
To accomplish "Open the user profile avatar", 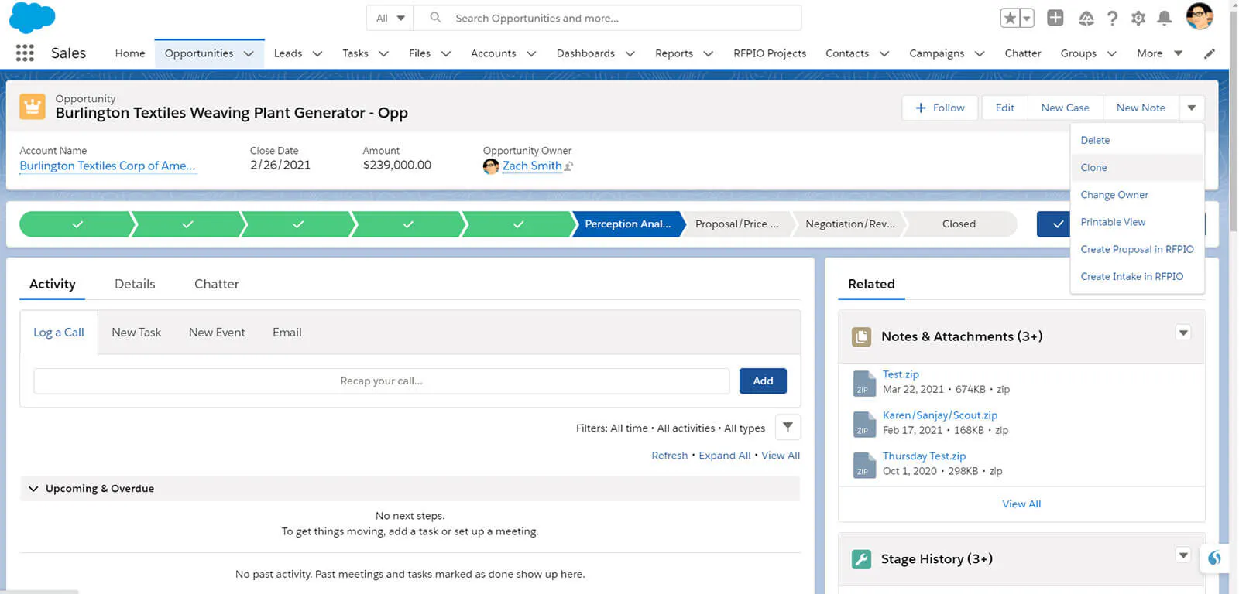I will tap(1200, 16).
